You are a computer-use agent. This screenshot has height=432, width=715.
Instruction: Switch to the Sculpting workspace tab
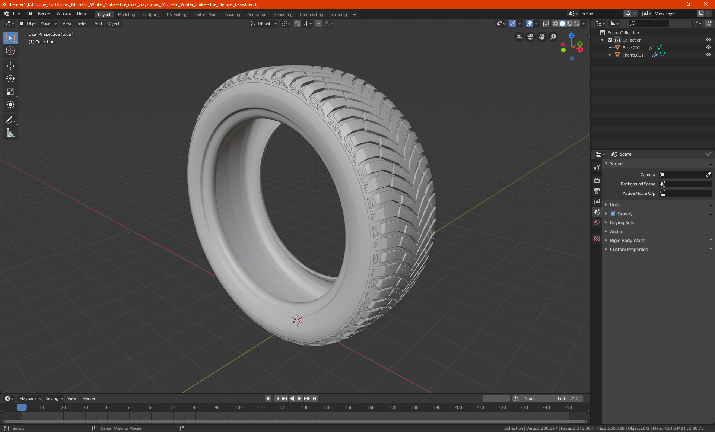coord(151,15)
